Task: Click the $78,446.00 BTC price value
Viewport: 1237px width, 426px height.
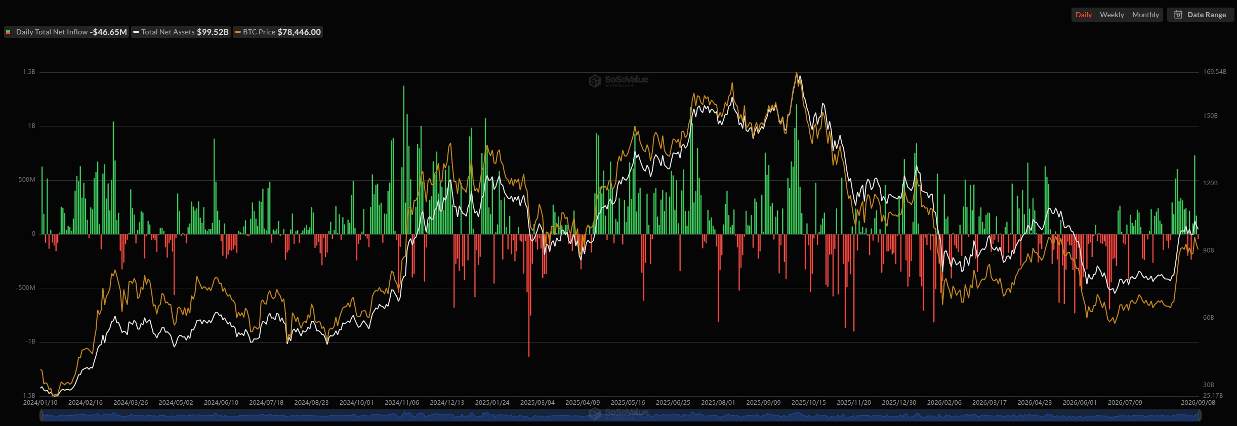Action: [x=299, y=32]
